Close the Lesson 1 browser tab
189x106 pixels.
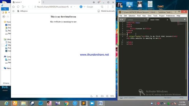[x=39, y=2]
